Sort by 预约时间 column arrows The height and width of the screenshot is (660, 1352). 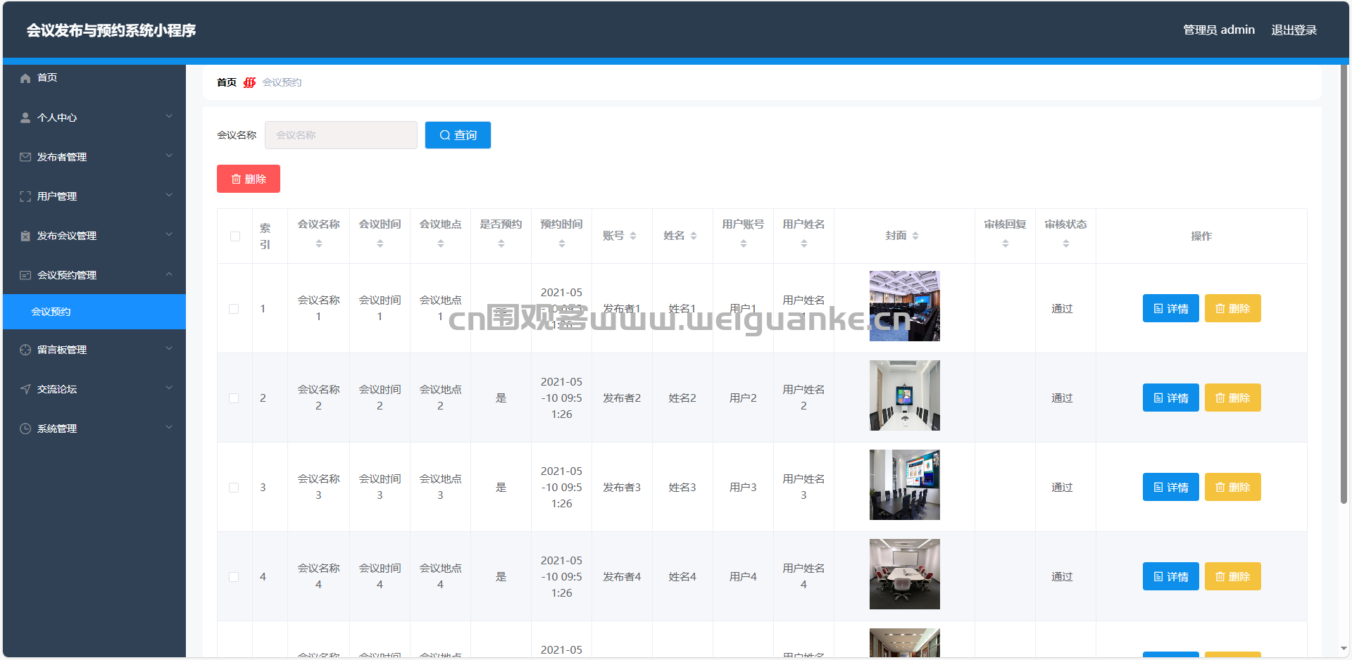pos(562,243)
